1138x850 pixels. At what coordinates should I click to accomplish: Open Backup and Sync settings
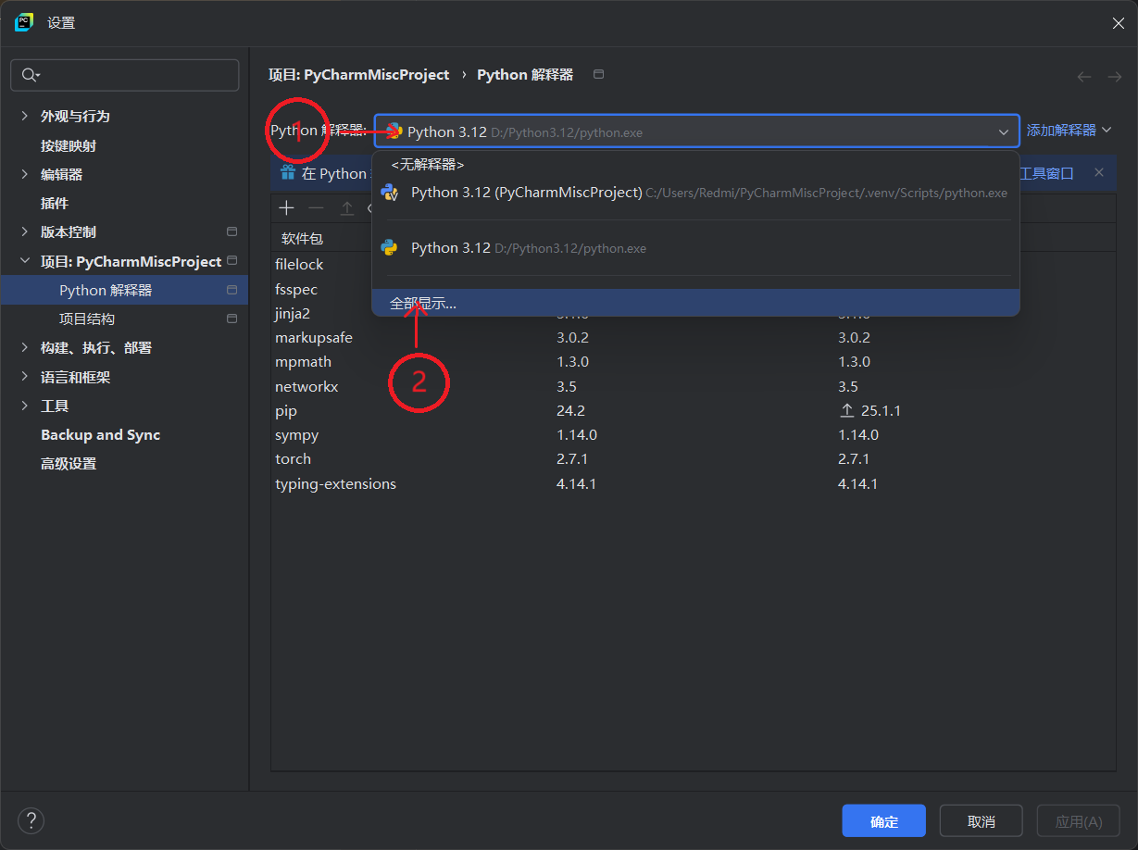[x=100, y=434]
